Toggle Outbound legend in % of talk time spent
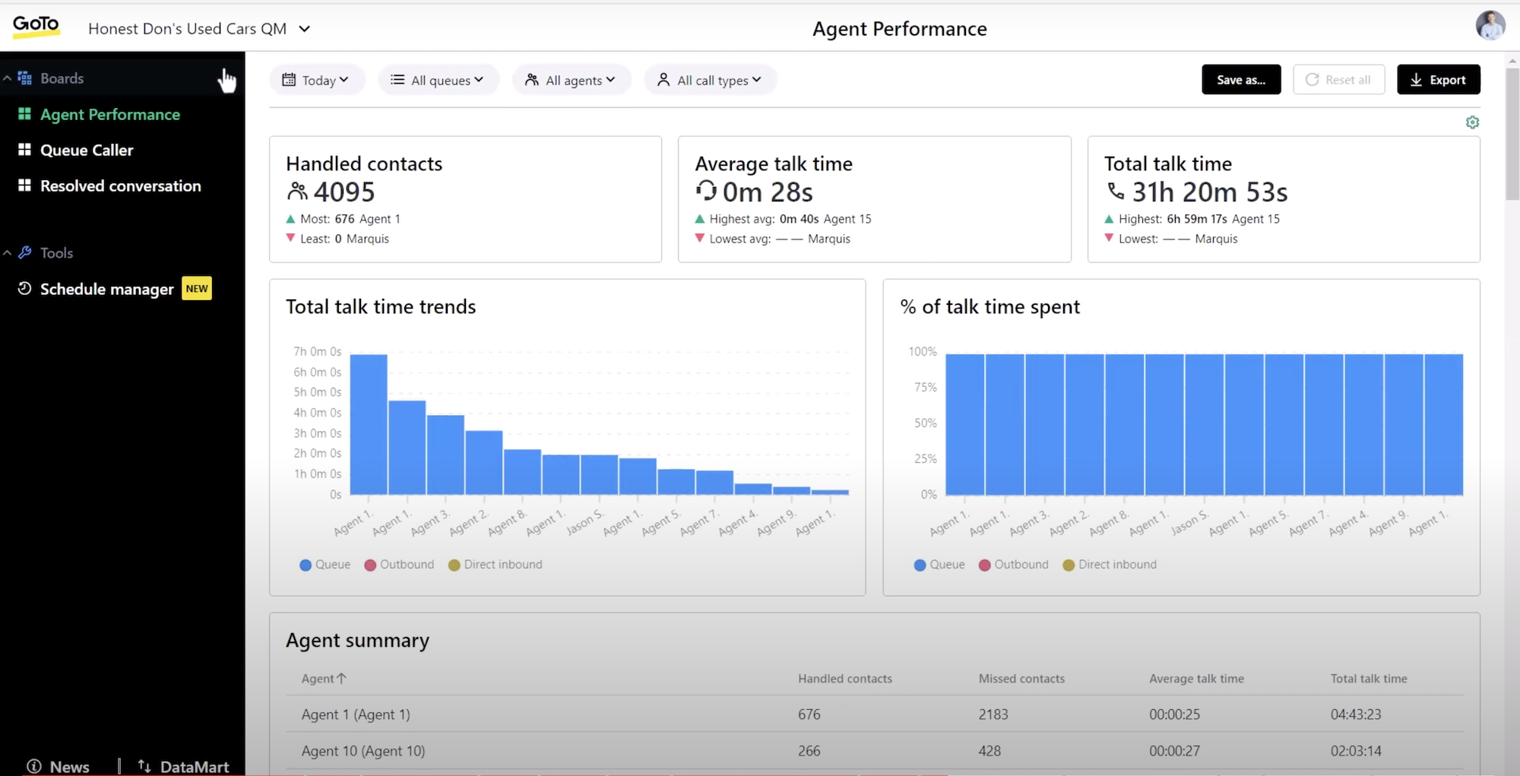 coord(1013,565)
